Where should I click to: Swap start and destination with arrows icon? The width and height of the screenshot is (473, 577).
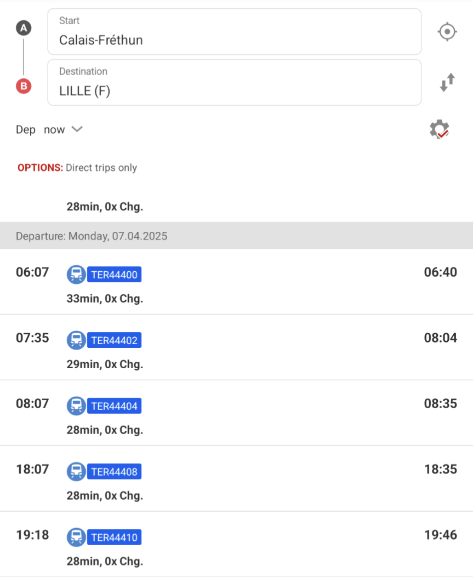pyautogui.click(x=447, y=82)
